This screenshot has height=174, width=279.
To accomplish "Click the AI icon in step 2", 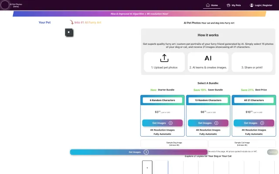I will (x=208, y=58).
